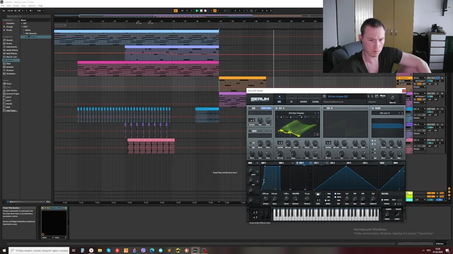
Task: Open the View menu
Action: [x=24, y=6]
